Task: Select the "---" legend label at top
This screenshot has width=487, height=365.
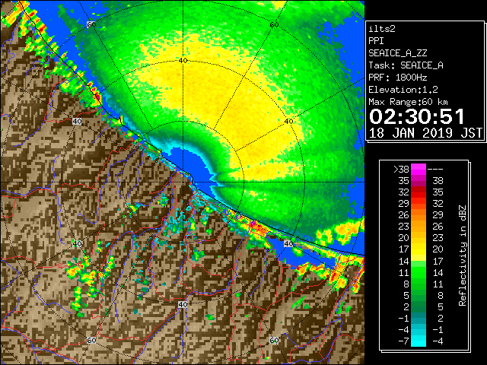Action: [x=435, y=169]
